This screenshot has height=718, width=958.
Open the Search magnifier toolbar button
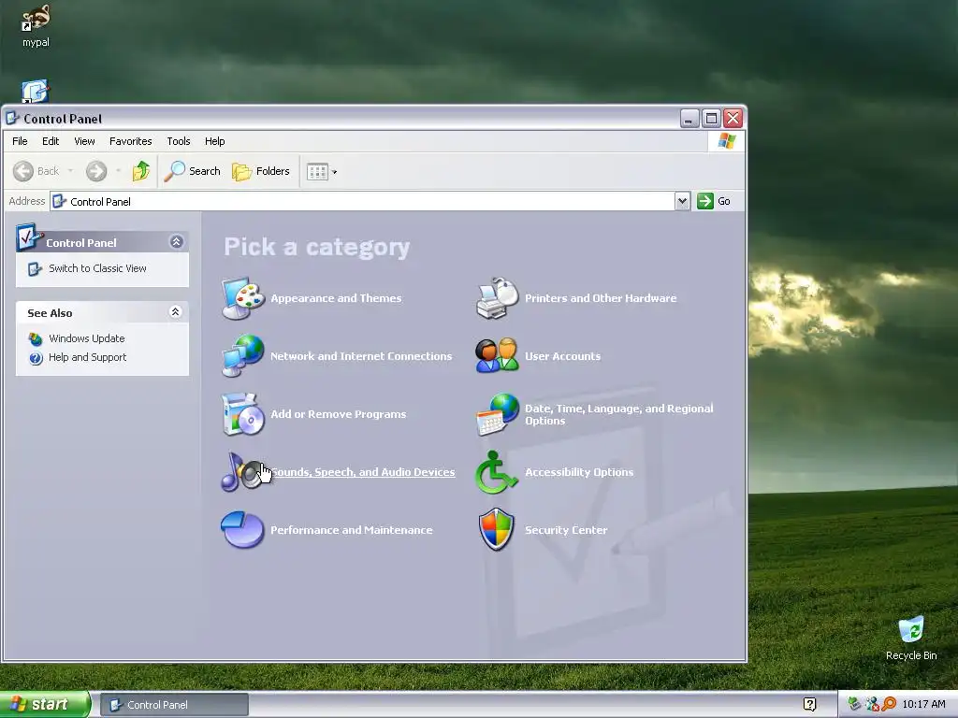[x=193, y=171]
